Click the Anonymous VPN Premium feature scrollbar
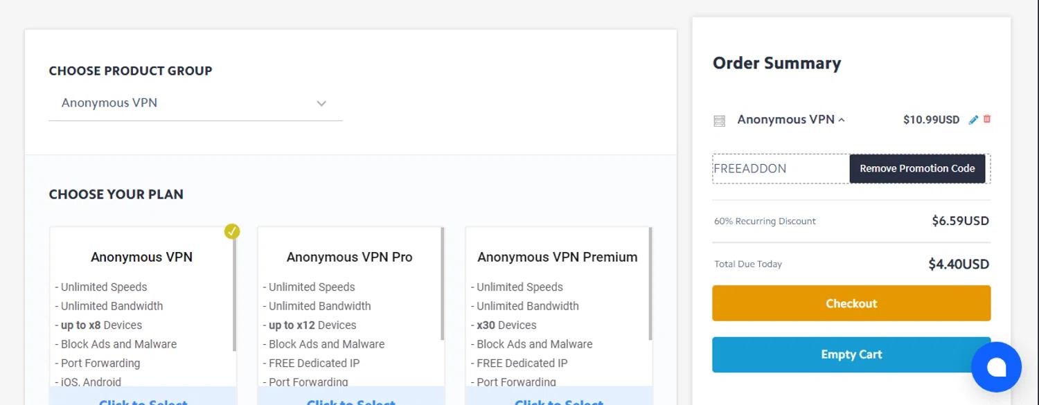Viewport: 1039px width, 405px height. click(x=650, y=285)
